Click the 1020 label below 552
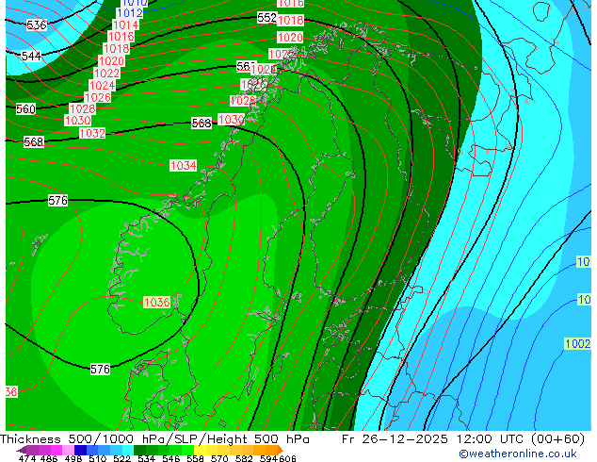This screenshot has height=462, width=597. pos(290,38)
